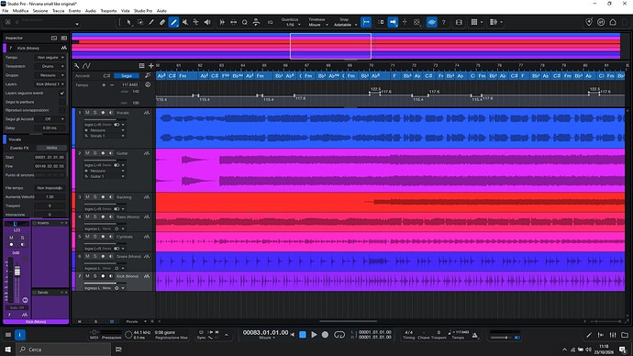Toggle Layers seguono eventi checkbox

click(x=61, y=93)
